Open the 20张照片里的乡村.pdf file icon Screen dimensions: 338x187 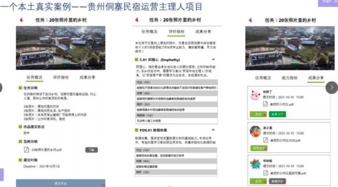coord(27,149)
